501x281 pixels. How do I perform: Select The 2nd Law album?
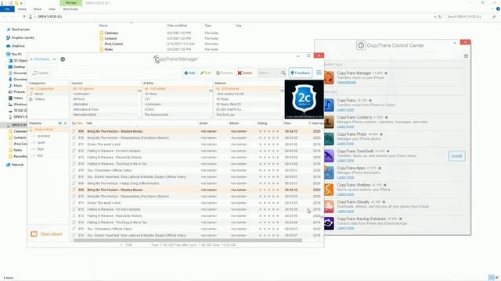(225, 115)
